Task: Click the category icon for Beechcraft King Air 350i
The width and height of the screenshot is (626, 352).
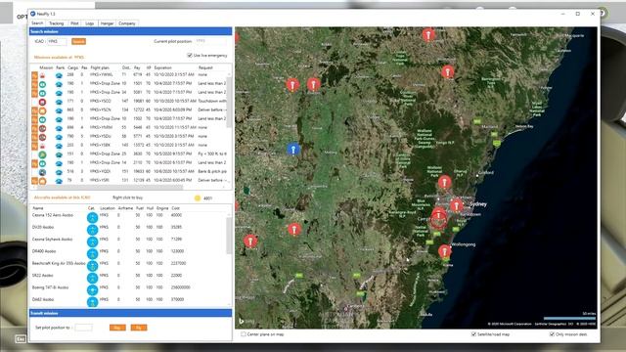Action: tap(92, 265)
